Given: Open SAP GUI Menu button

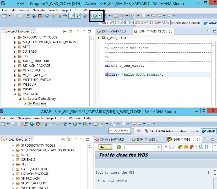Looking at the screenshot, I should point(105,147).
